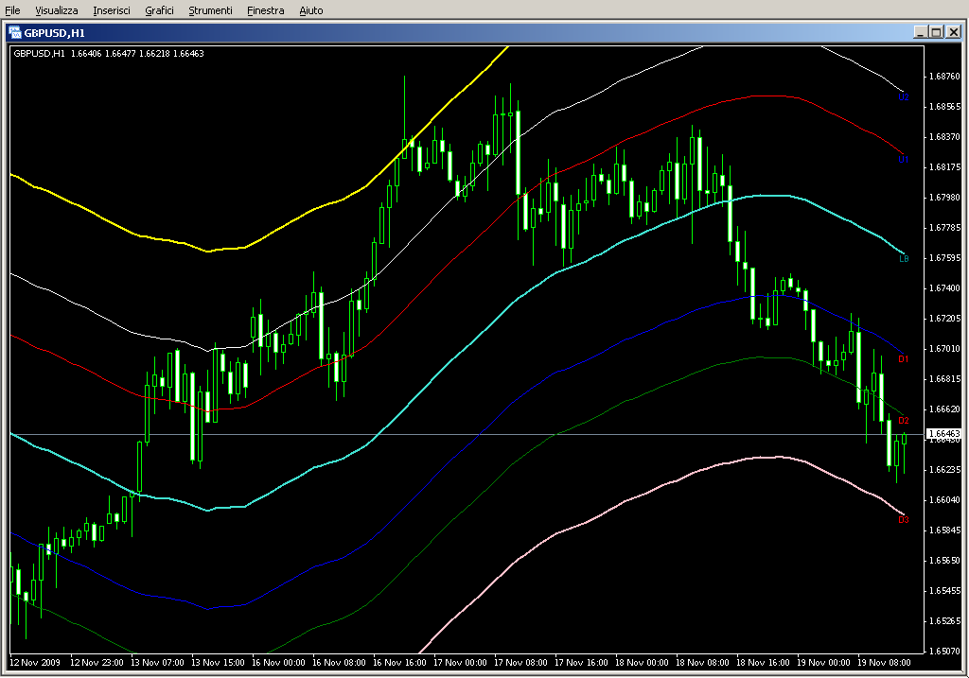Open the Strumenti menu
Image resolution: width=969 pixels, height=678 pixels.
210,10
